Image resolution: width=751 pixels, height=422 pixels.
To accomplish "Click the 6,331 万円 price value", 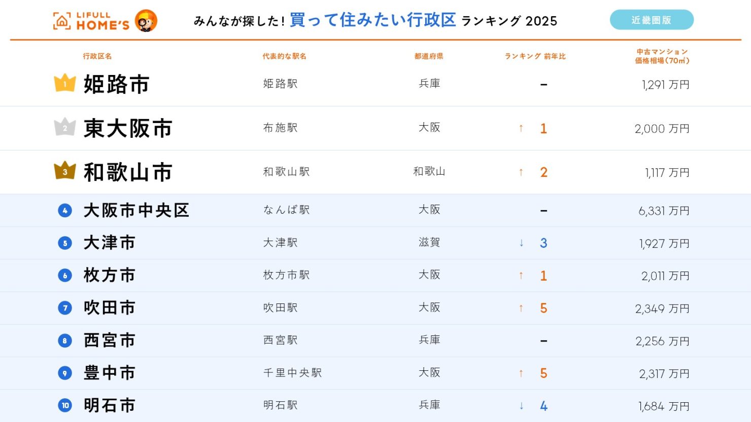I will [x=664, y=211].
